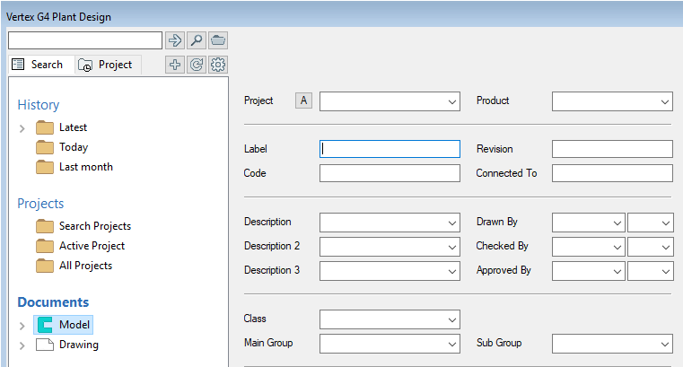Click the arrow go button beside search box
This screenshot has width=683, height=367.
[174, 40]
